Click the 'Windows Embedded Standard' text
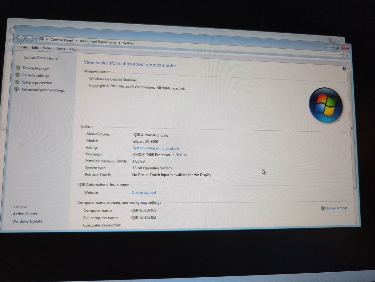Screen dimensions: 375x282 113,80
